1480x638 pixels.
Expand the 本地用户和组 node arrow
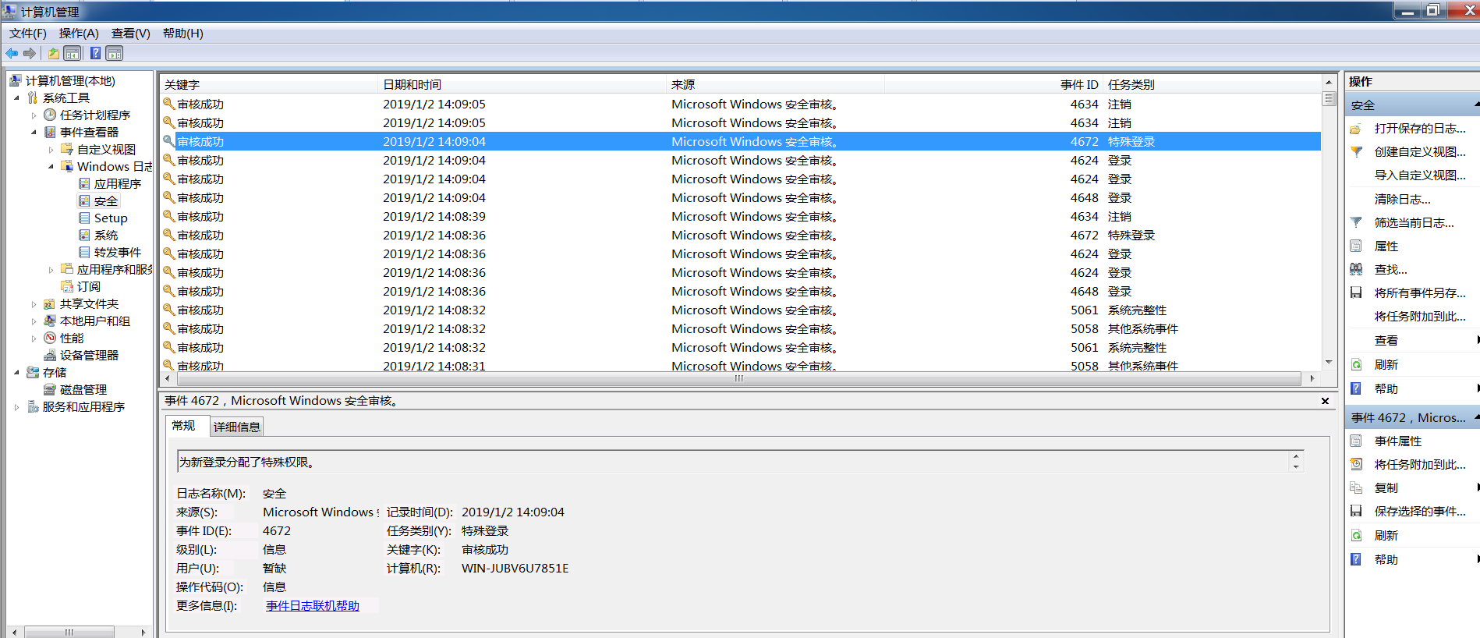point(34,321)
